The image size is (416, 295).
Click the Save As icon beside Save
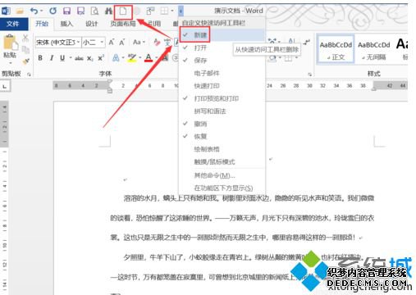[80, 11]
